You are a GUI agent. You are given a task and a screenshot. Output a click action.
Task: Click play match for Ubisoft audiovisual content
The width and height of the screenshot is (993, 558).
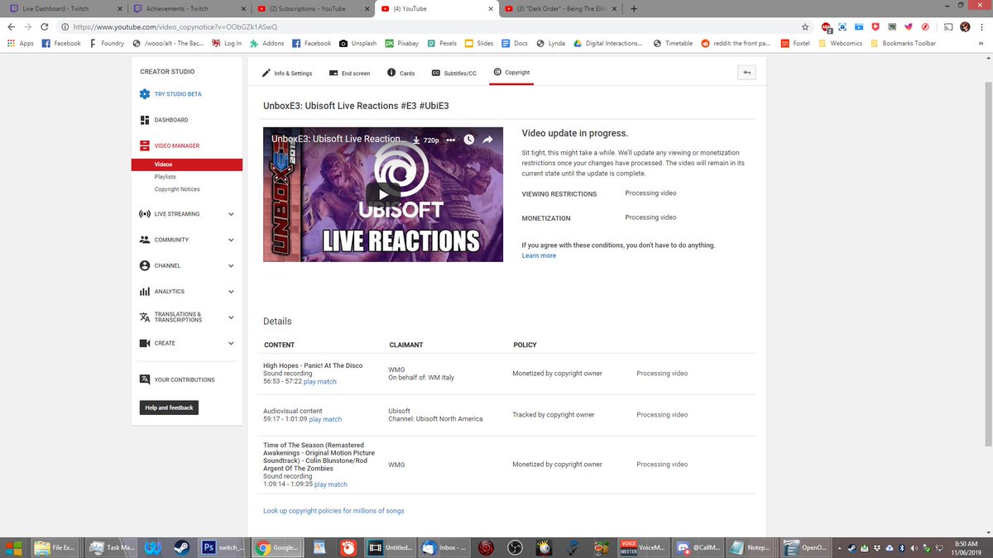coord(325,419)
